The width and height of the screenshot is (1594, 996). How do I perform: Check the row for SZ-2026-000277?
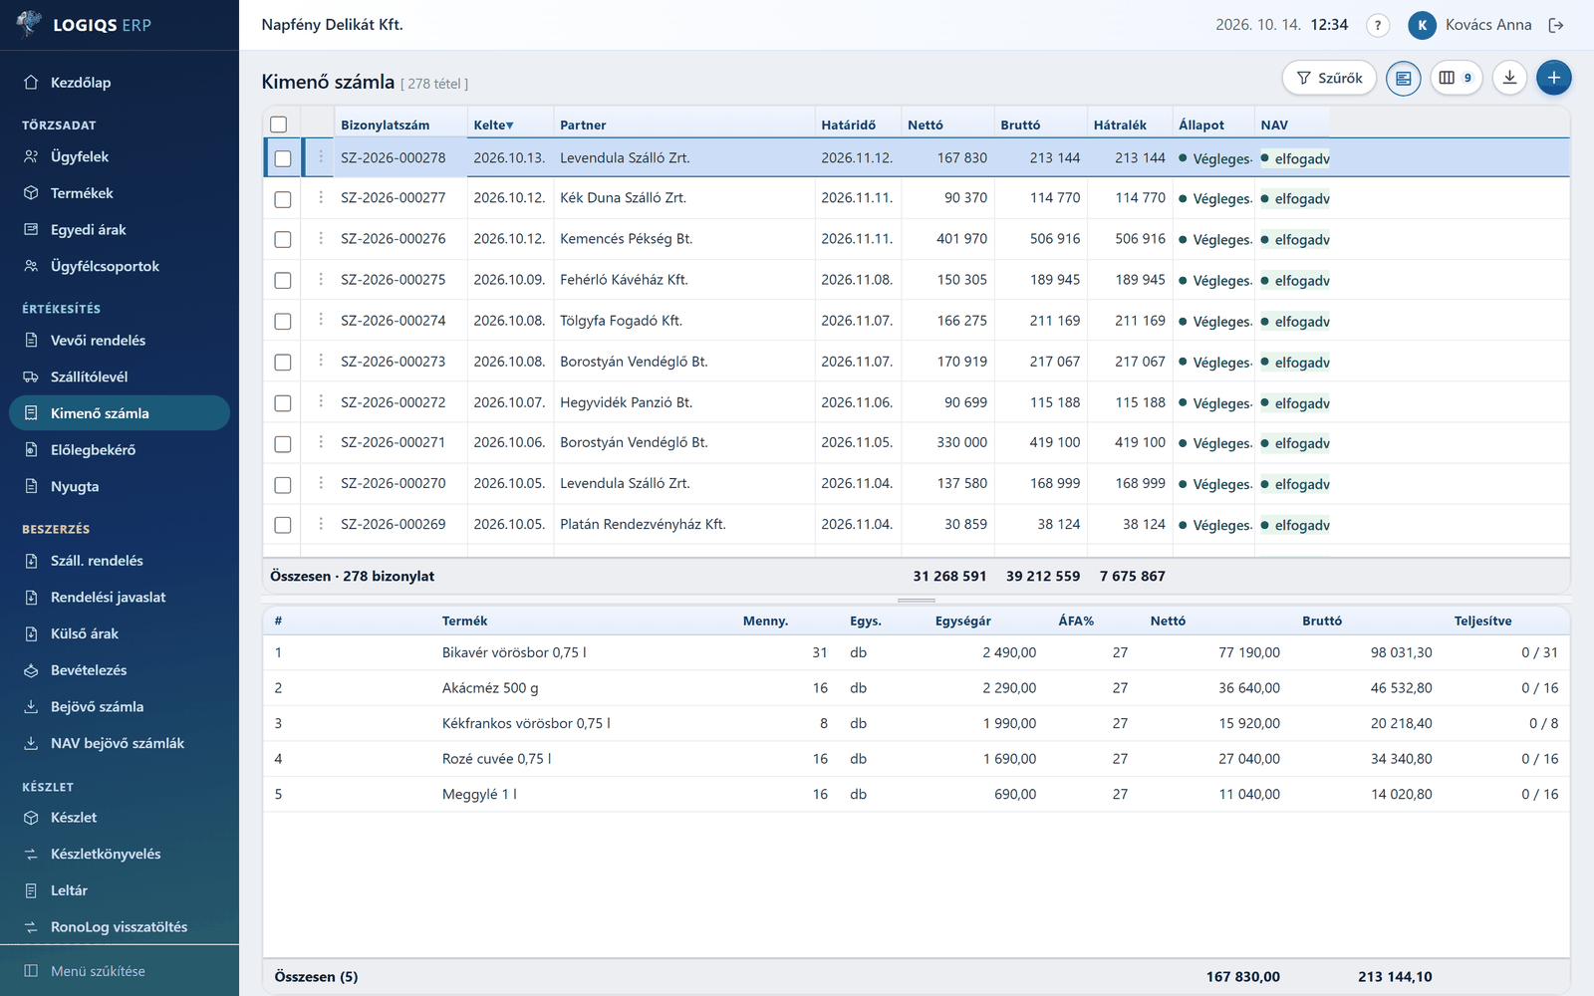point(283,199)
